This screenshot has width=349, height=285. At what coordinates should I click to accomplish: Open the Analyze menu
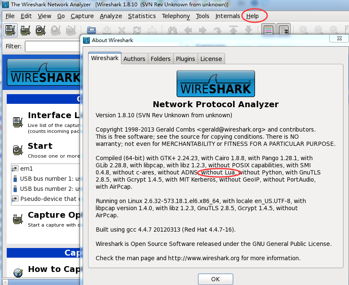(x=111, y=16)
